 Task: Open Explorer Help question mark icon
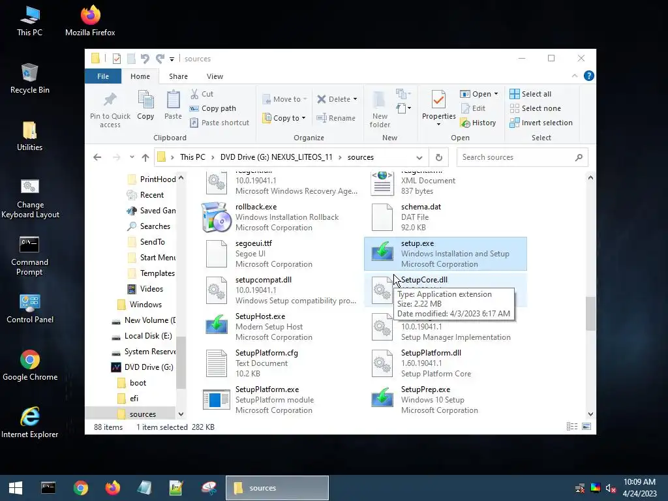pyautogui.click(x=589, y=76)
